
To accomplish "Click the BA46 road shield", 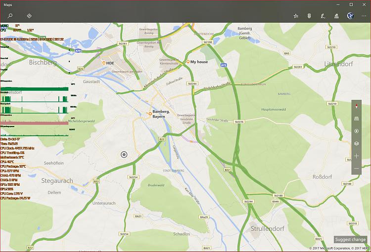I will 276,202.
